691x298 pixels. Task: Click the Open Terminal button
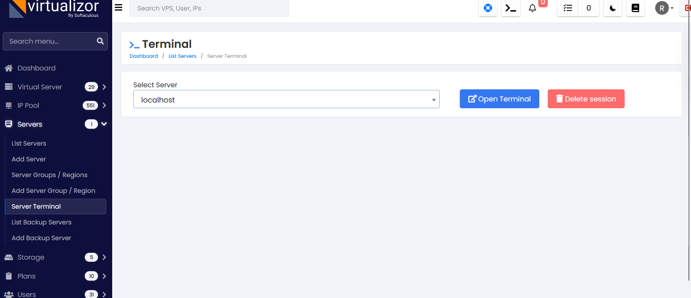click(x=499, y=99)
